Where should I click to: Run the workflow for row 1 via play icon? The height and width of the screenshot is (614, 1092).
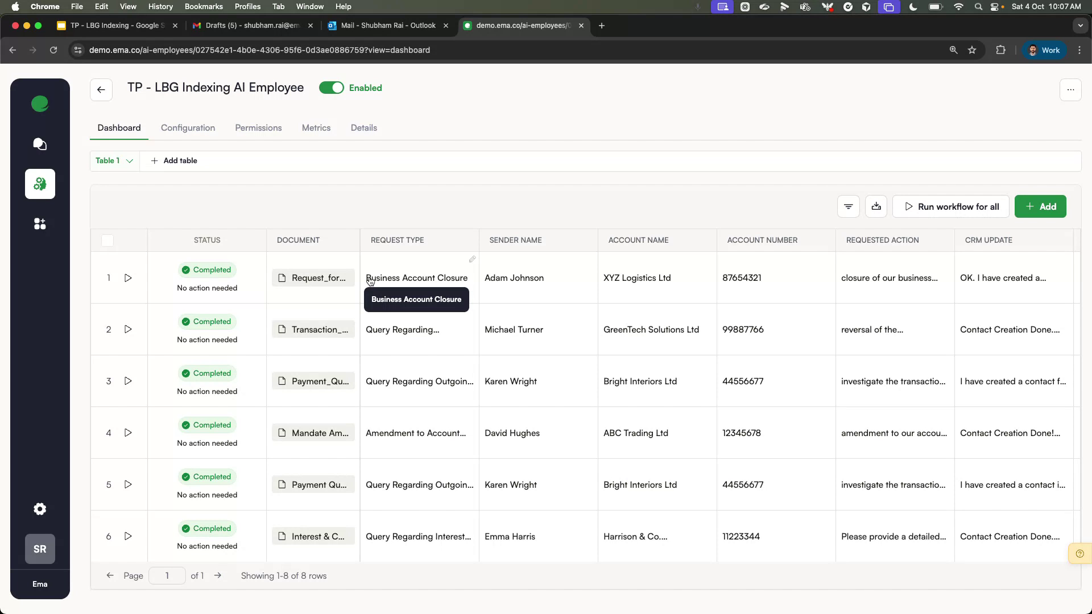pos(128,278)
